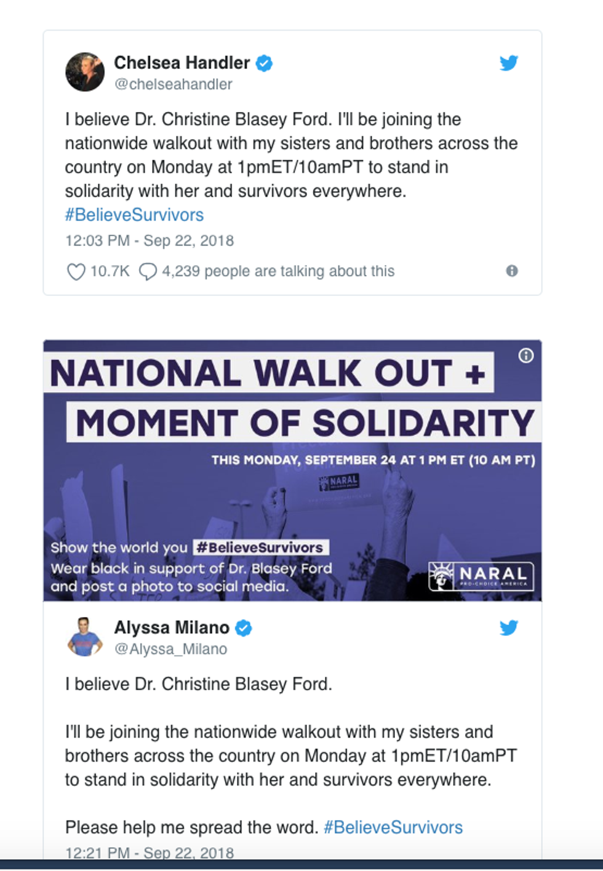Open replies via speech bubble icon
Image resolution: width=603 pixels, height=871 pixels.
pyautogui.click(x=148, y=271)
